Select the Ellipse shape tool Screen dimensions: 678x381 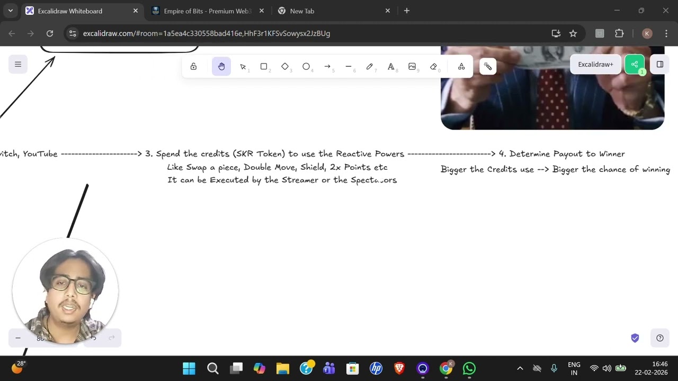(306, 67)
